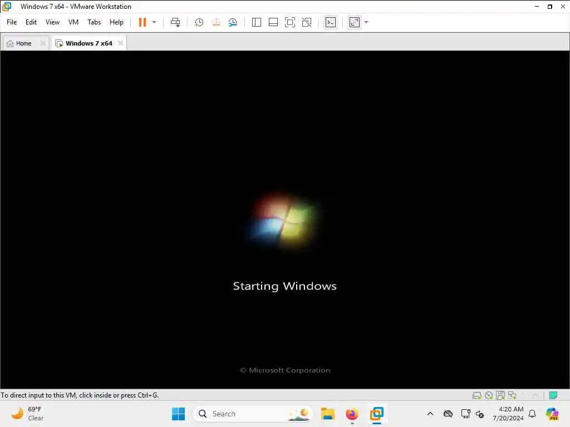
Task: Open the File menu
Action: click(x=12, y=22)
